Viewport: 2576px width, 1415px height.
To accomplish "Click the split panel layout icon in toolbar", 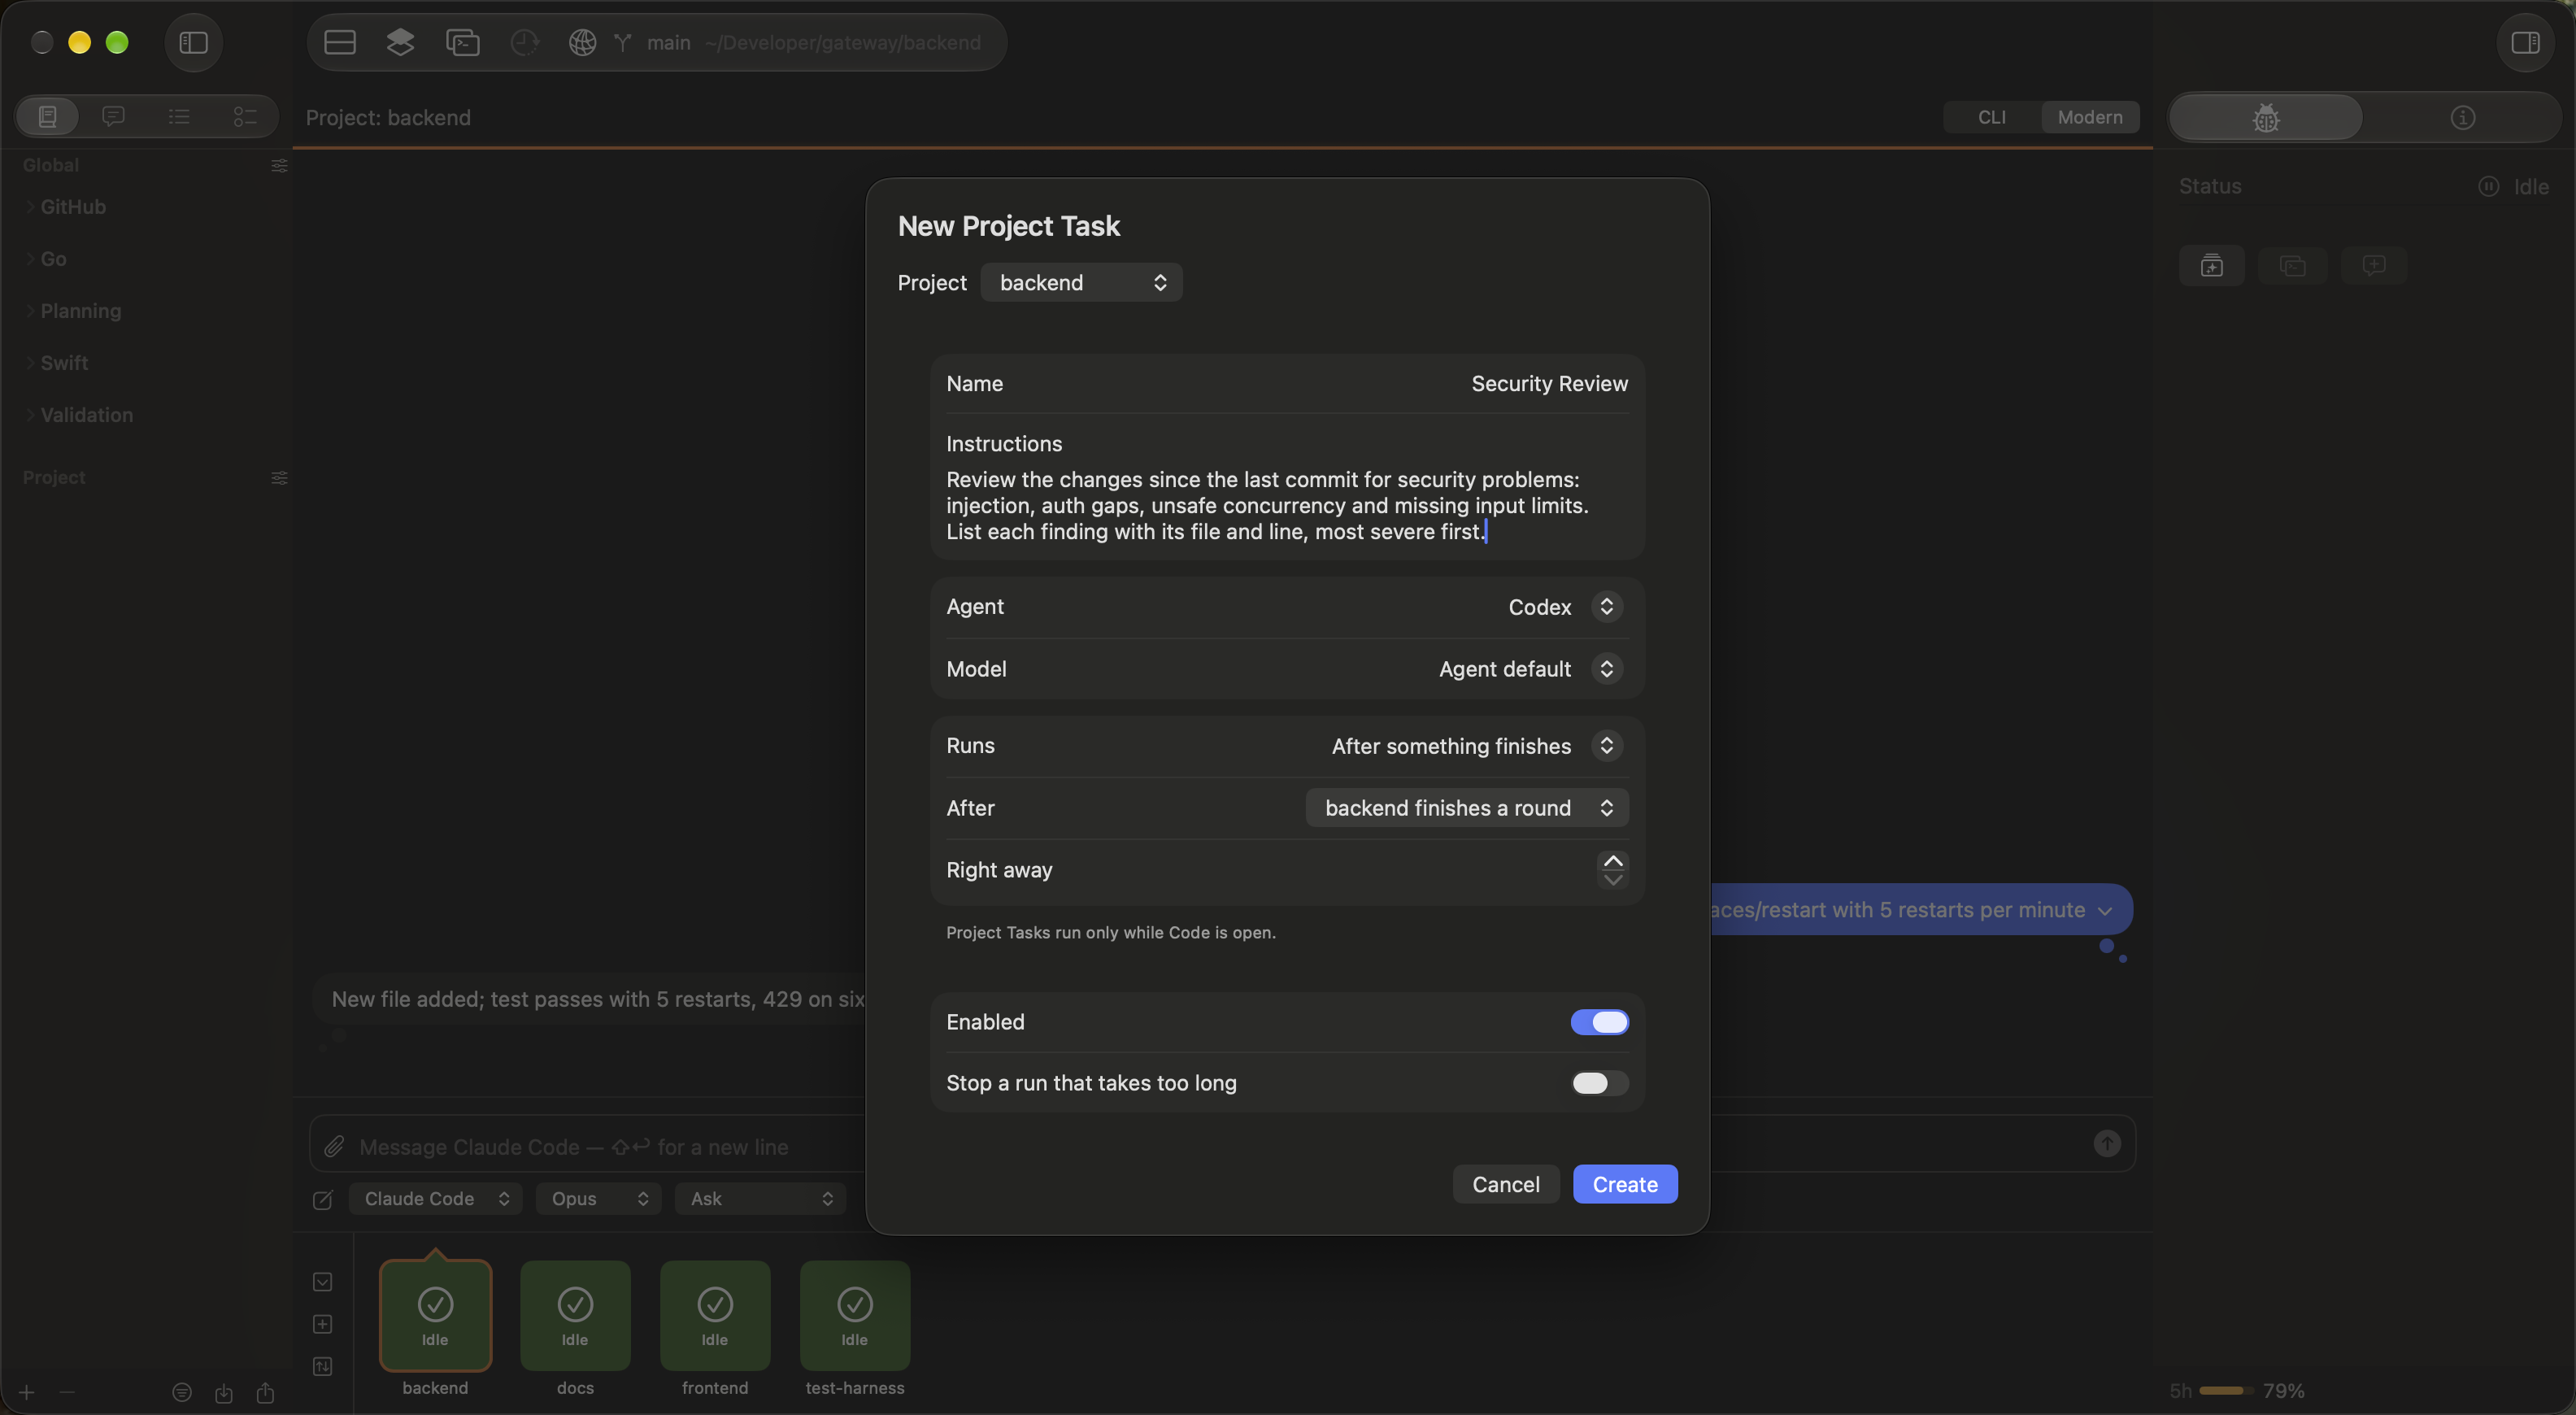I will [340, 42].
